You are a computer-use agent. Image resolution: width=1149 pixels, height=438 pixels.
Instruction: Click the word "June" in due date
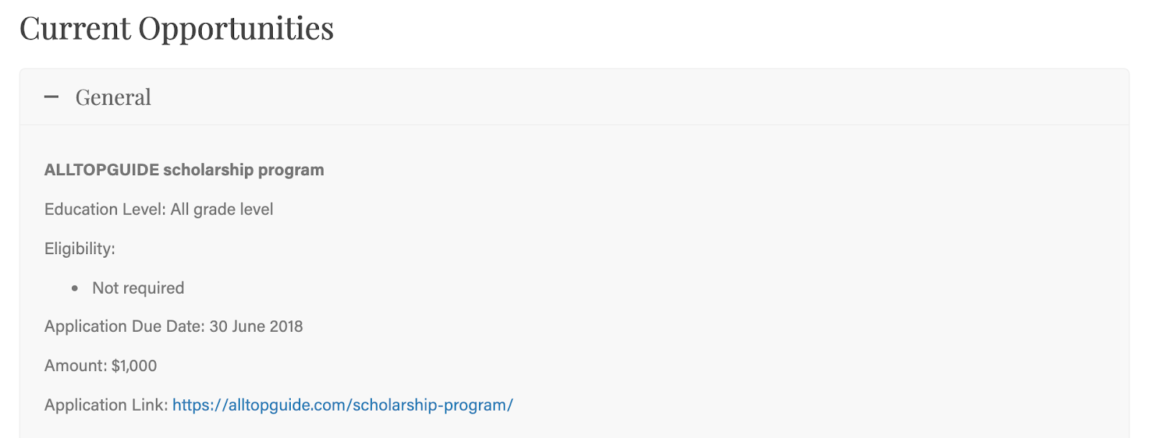pos(248,327)
